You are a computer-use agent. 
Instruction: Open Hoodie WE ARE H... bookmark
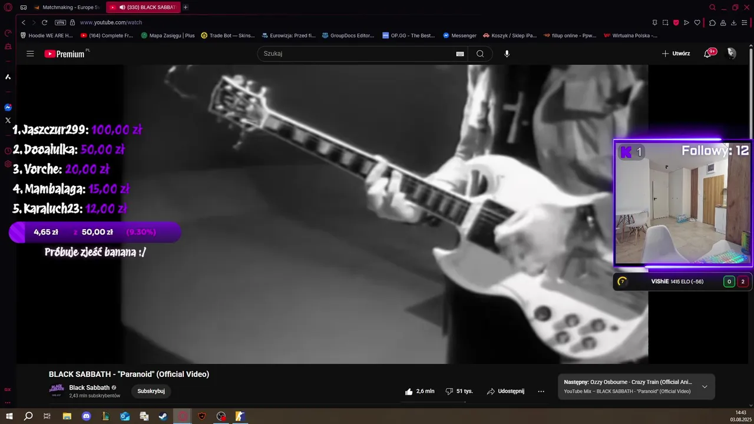[x=47, y=35]
